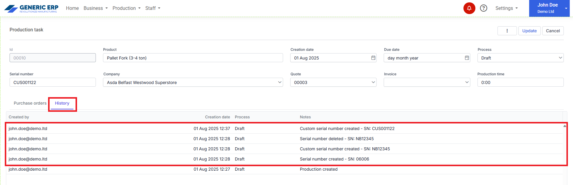Open the Creation date calendar picker
The width and height of the screenshot is (573, 185).
pos(373,58)
